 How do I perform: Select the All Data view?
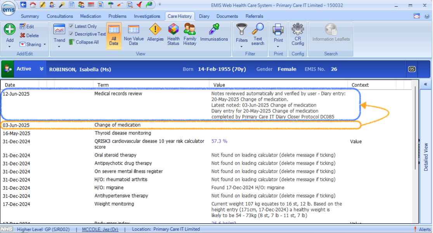[114, 36]
